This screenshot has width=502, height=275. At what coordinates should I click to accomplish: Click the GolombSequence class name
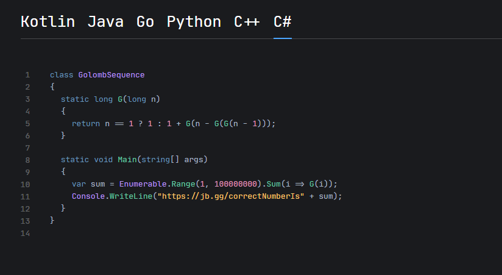[x=111, y=75]
